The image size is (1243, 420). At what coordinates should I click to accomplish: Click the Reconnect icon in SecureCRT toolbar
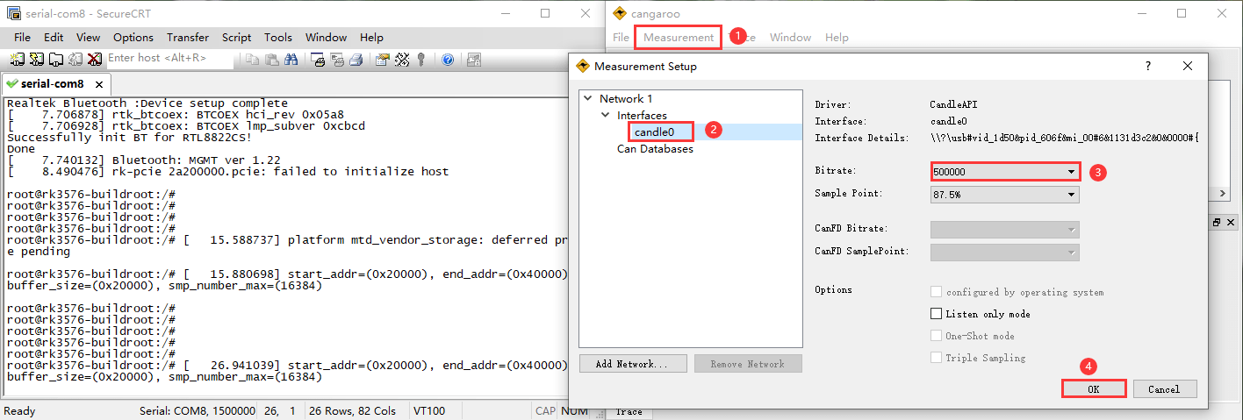tap(75, 60)
